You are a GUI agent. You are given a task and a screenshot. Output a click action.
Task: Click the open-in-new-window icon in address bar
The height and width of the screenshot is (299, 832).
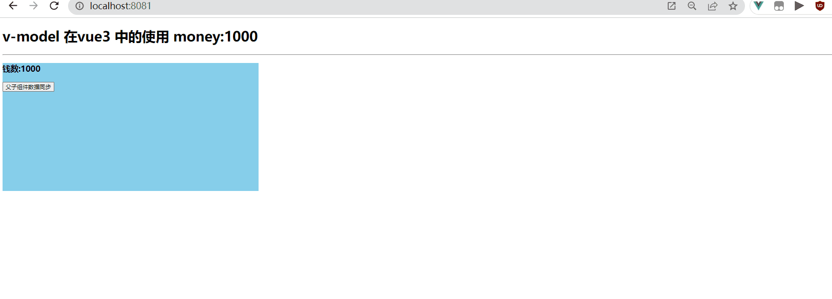click(672, 6)
